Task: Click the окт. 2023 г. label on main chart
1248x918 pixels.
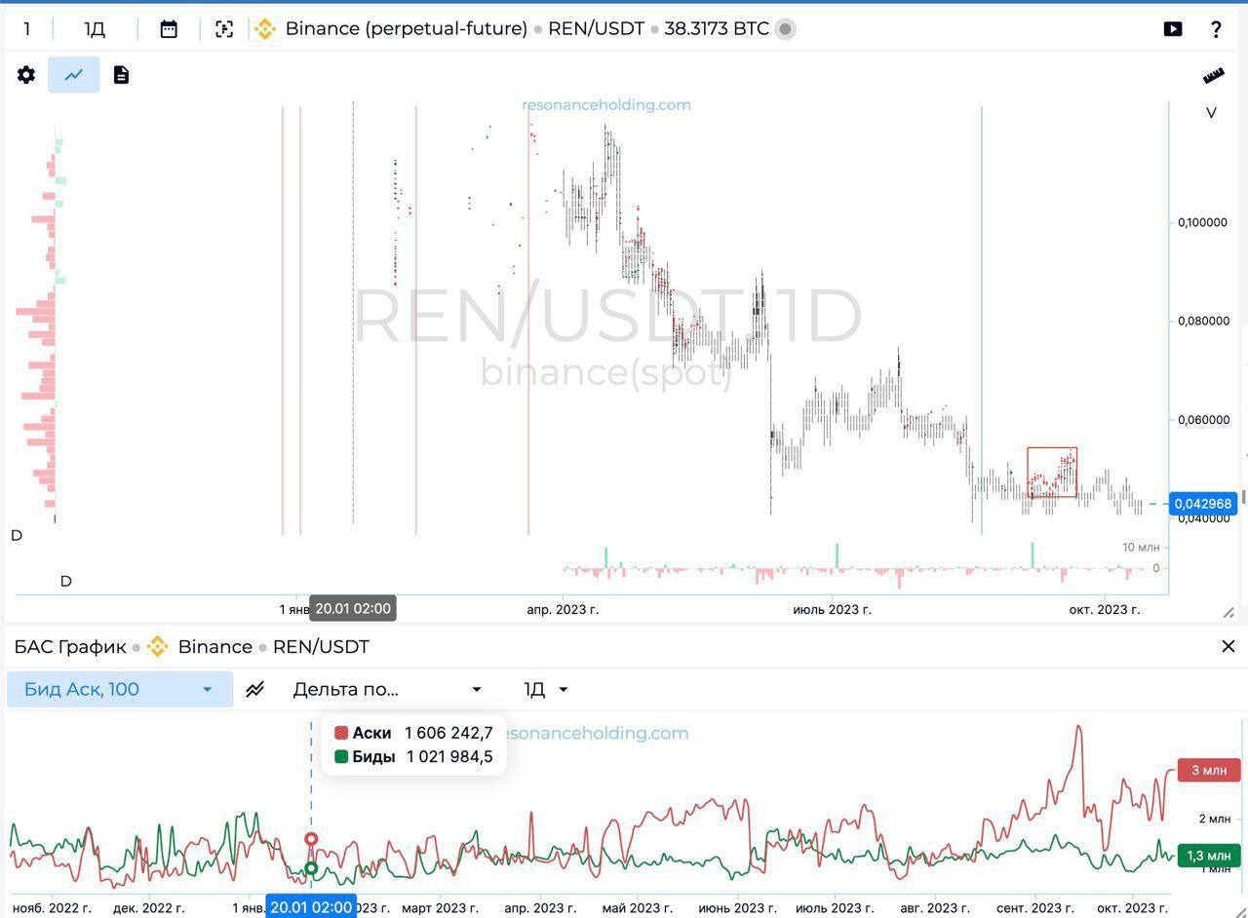Action: coord(1105,609)
